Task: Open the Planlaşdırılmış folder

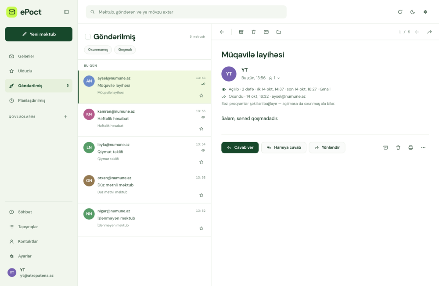Action: (x=39, y=100)
